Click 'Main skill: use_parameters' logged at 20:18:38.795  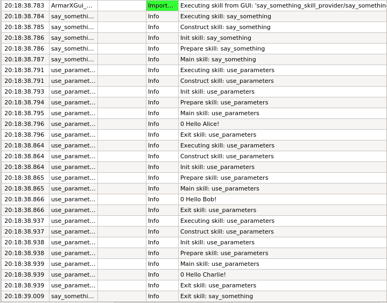[220, 113]
